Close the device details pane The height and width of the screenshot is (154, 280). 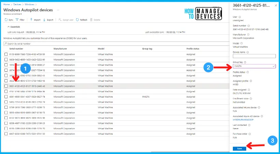pos(276,5)
